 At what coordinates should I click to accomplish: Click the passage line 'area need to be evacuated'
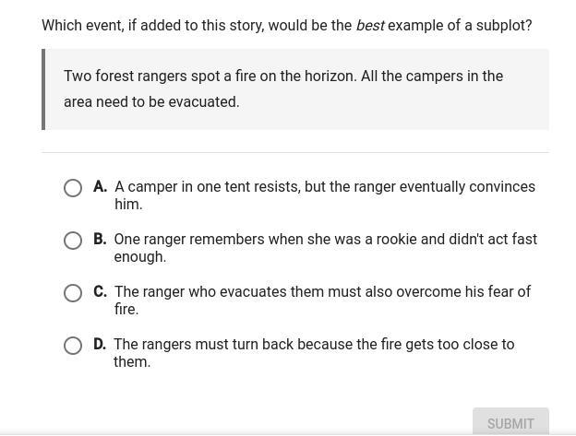coord(151,102)
